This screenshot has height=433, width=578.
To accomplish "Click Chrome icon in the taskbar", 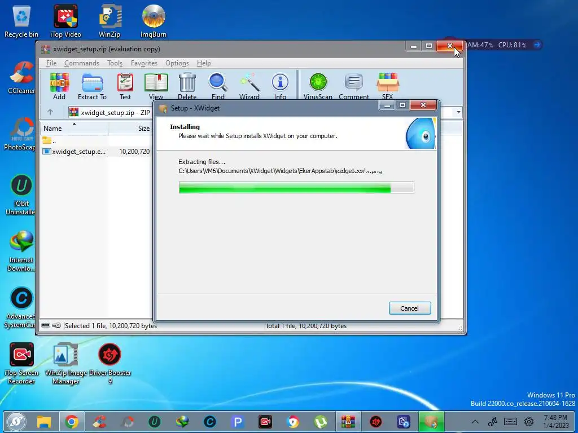I will click(x=72, y=422).
